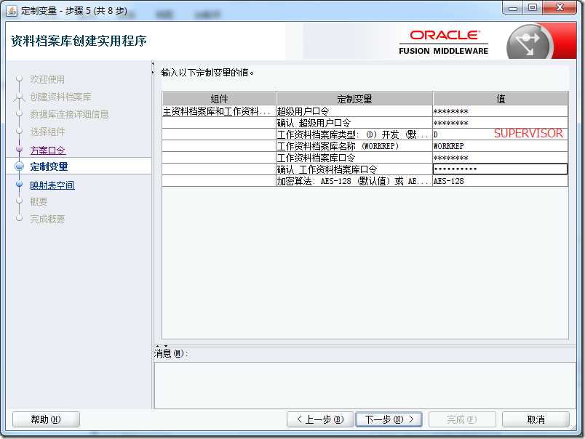Click the 定制变量 column header

[354, 99]
